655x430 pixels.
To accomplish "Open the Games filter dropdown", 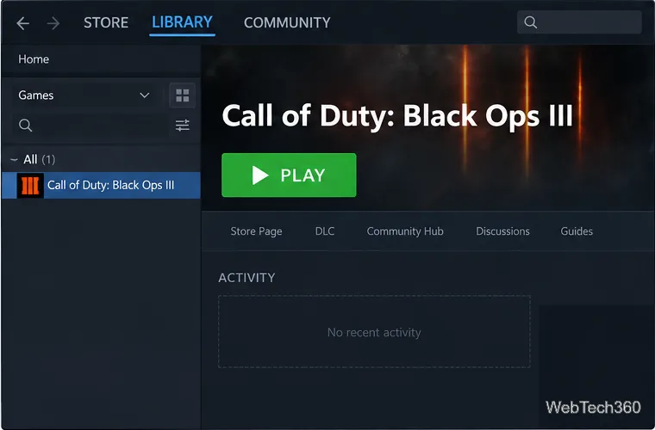I will 84,95.
